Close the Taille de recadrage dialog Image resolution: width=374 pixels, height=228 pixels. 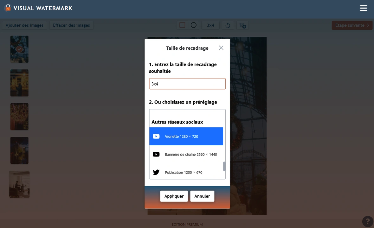[x=221, y=48]
